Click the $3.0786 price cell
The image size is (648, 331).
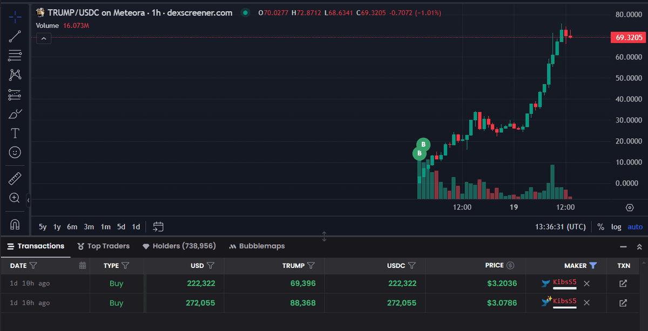[x=502, y=303]
